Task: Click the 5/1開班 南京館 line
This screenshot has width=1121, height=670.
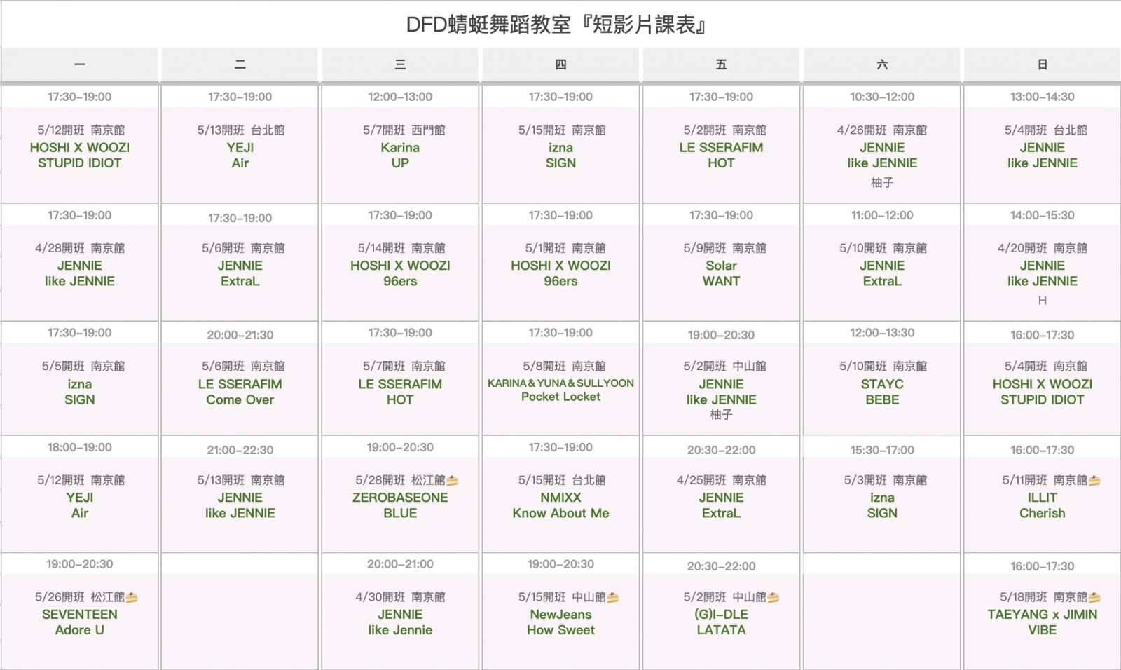Action: click(x=565, y=248)
